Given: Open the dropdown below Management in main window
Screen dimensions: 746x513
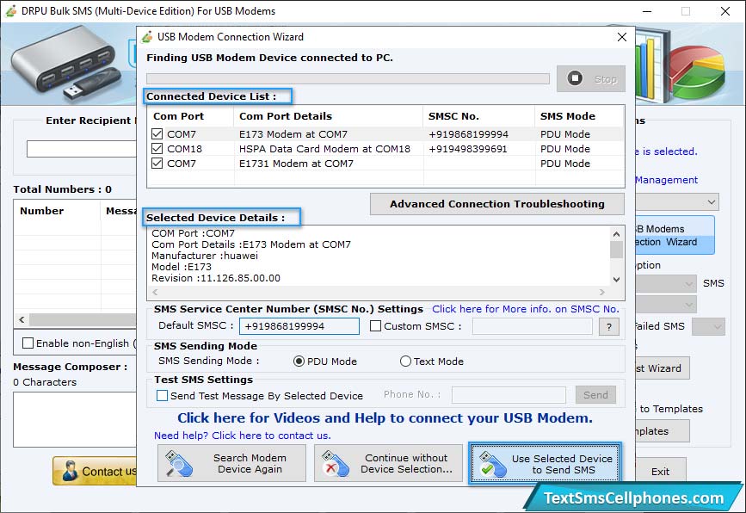Looking at the screenshot, I should pyautogui.click(x=677, y=201).
